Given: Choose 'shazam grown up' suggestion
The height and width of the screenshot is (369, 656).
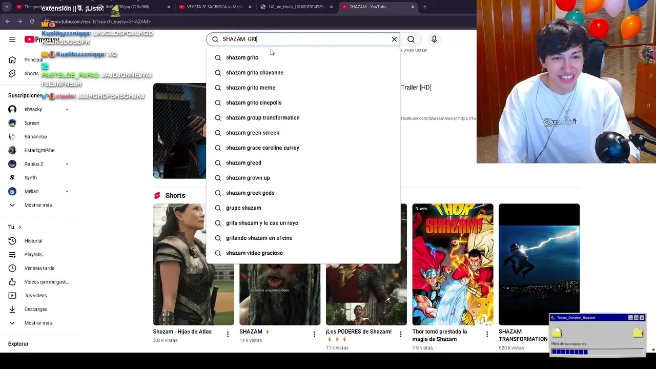Looking at the screenshot, I should pyautogui.click(x=303, y=178).
